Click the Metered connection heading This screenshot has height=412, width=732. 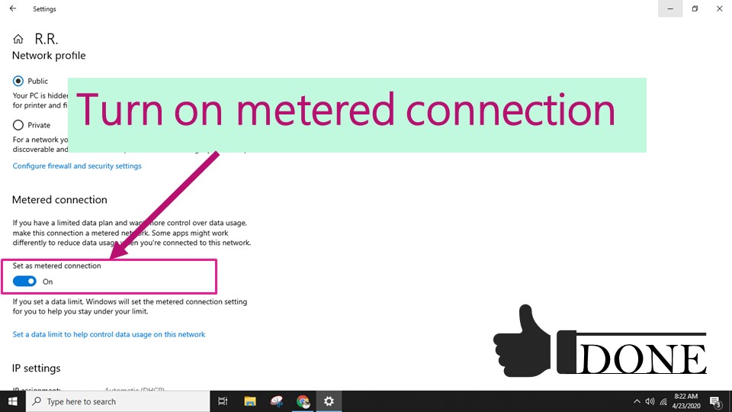coord(59,199)
